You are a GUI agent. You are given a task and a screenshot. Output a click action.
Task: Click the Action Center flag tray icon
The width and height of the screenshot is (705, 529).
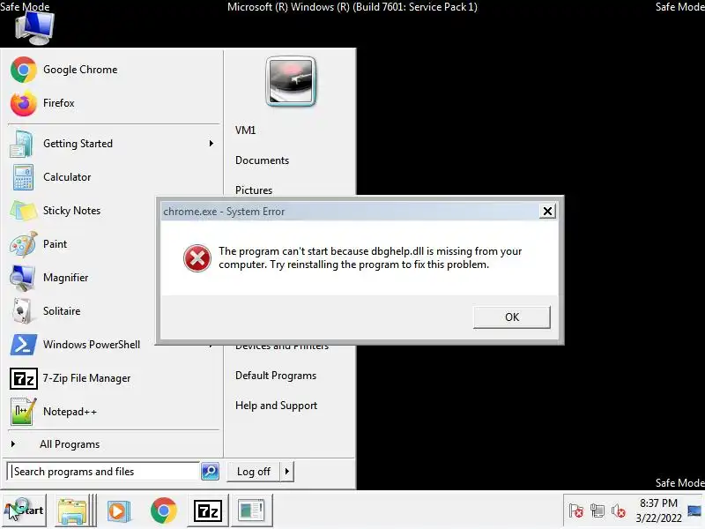pyautogui.click(x=576, y=511)
